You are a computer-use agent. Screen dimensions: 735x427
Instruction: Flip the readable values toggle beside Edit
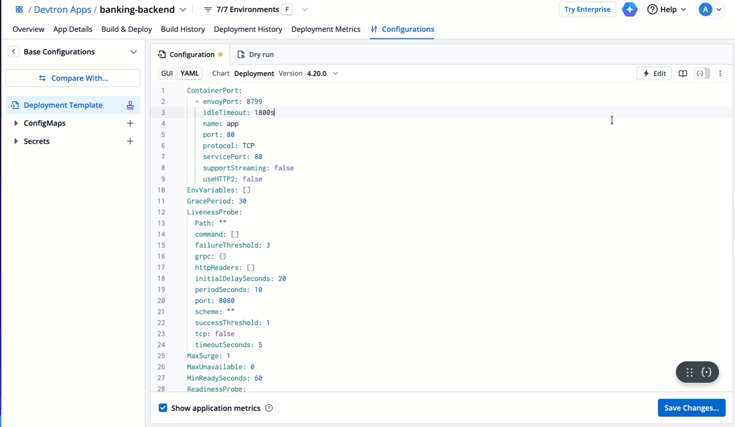[x=702, y=73]
